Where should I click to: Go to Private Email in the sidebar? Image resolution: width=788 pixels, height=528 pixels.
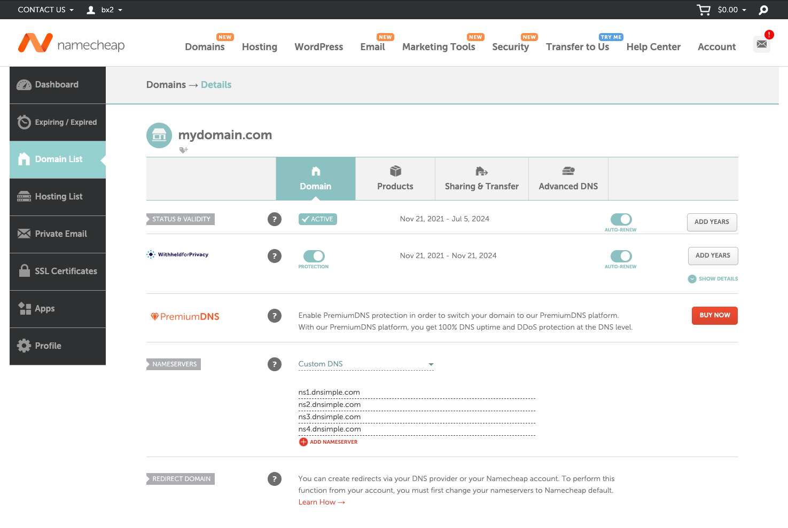click(x=60, y=234)
